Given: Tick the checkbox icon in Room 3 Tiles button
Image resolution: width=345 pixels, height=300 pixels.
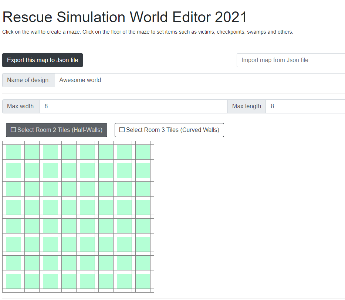Looking at the screenshot, I should (122, 130).
